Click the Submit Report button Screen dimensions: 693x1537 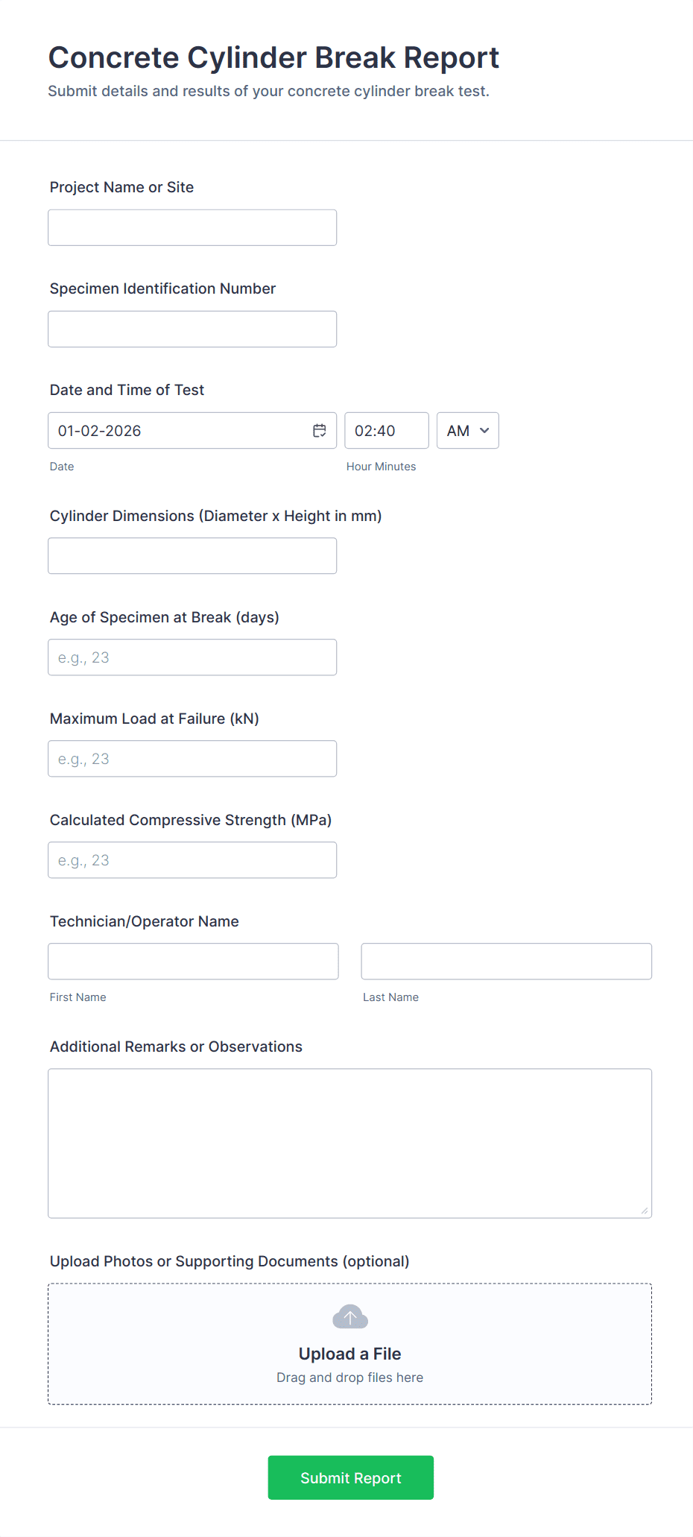[x=350, y=1477]
